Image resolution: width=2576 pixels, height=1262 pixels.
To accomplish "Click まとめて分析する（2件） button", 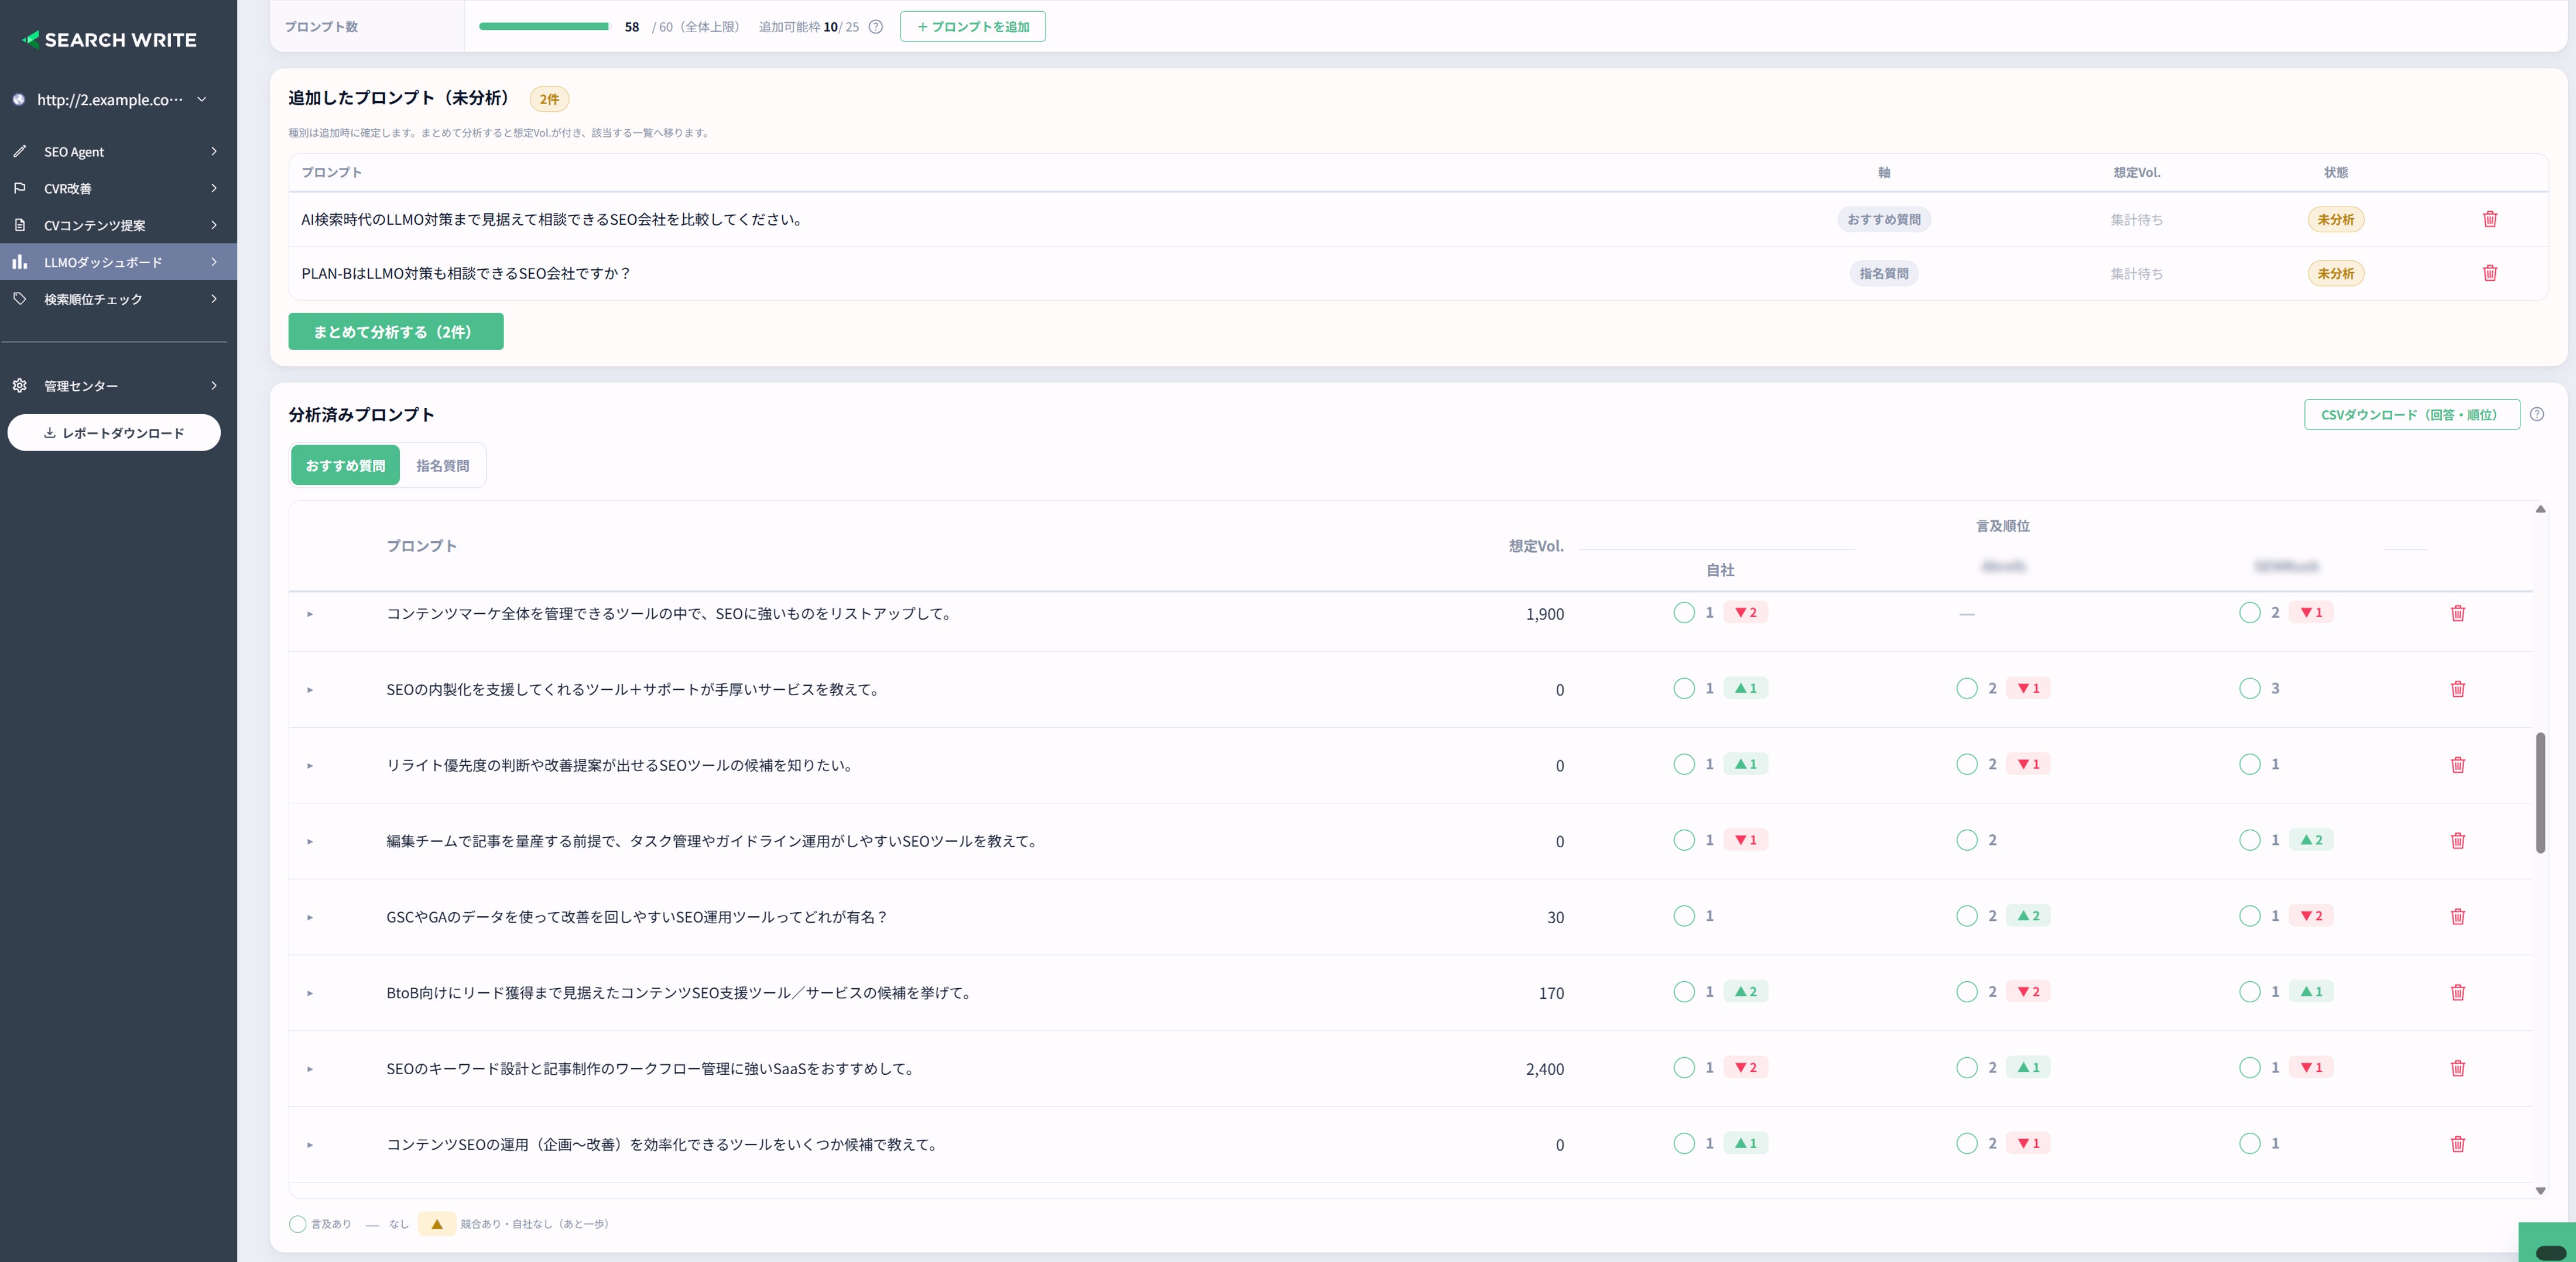I will coord(396,332).
